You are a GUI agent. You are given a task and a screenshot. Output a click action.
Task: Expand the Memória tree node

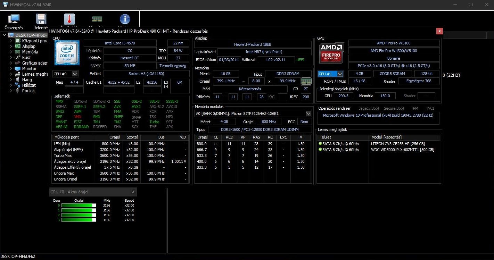[x=11, y=52]
